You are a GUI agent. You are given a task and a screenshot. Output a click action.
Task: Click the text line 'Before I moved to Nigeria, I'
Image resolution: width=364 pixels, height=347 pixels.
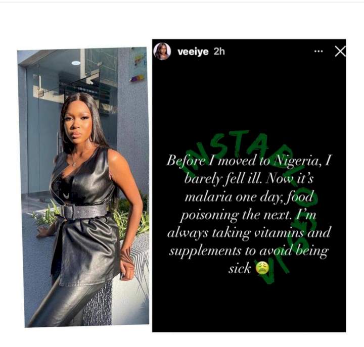coord(248,160)
